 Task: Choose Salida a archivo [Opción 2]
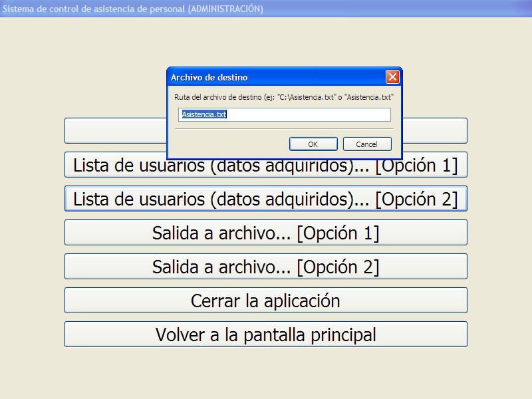click(x=265, y=267)
